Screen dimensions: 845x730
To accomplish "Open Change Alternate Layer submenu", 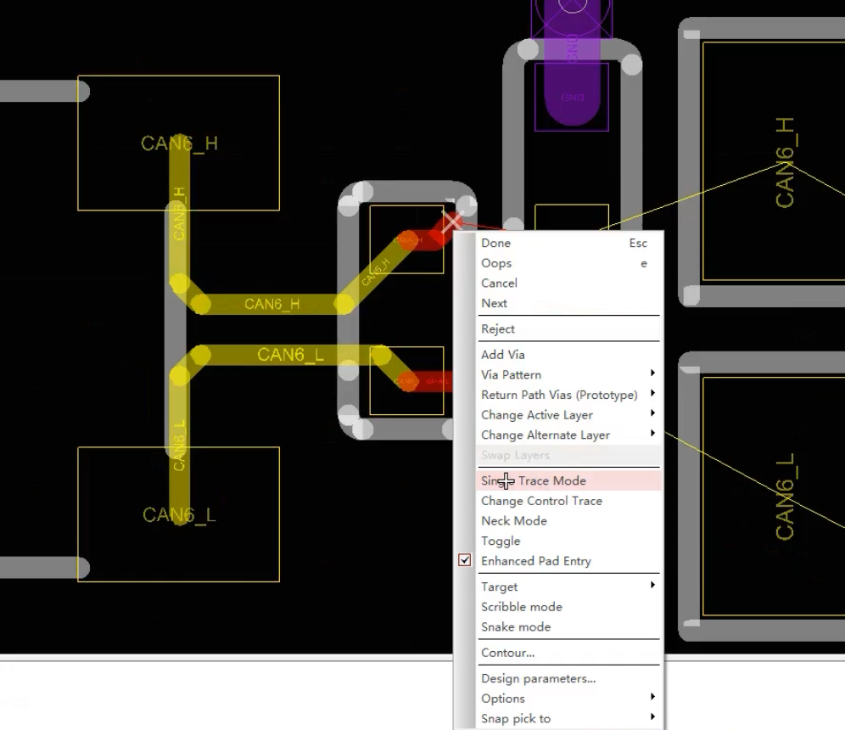I will click(x=568, y=435).
